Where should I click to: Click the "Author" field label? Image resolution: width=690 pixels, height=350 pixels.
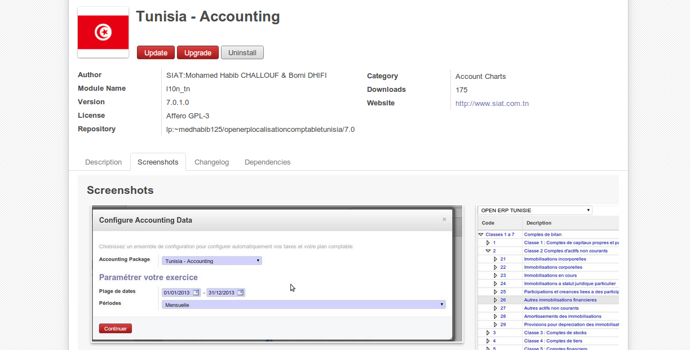(x=90, y=75)
